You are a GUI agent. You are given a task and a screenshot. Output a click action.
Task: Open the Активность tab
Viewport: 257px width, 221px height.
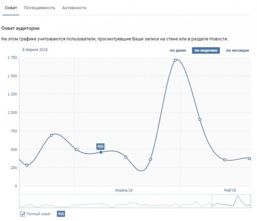(x=74, y=8)
